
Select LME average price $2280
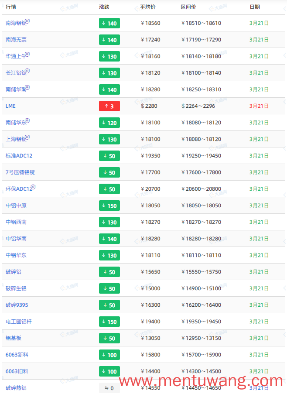point(149,106)
